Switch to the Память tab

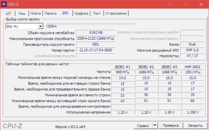coord(50,13)
